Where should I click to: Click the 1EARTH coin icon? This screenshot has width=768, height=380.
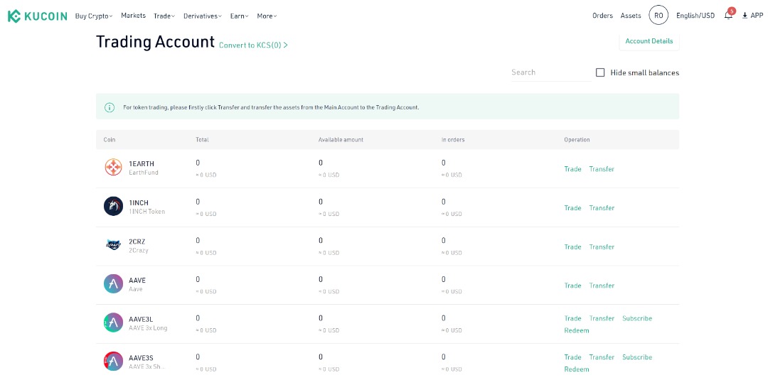[x=113, y=168]
